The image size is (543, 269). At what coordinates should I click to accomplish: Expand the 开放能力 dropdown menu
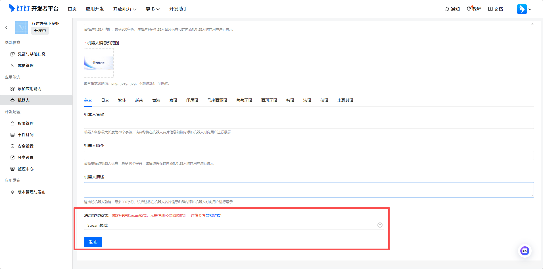125,9
